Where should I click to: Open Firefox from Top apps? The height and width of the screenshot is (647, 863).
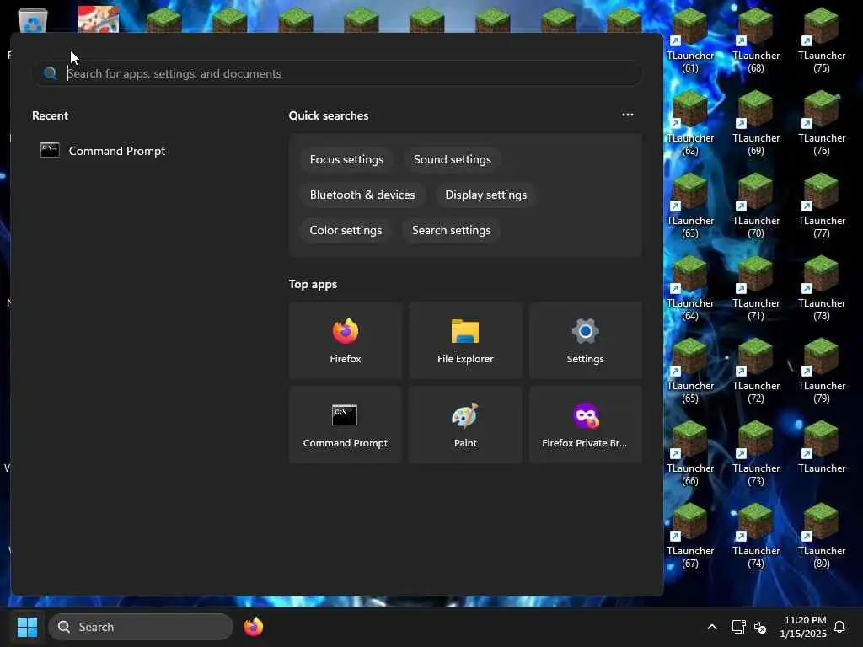click(345, 340)
